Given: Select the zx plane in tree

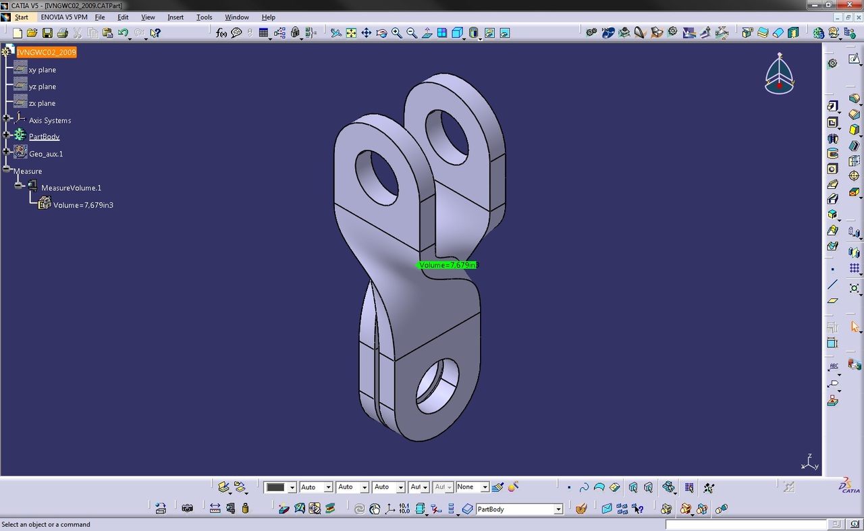Looking at the screenshot, I should 42,103.
